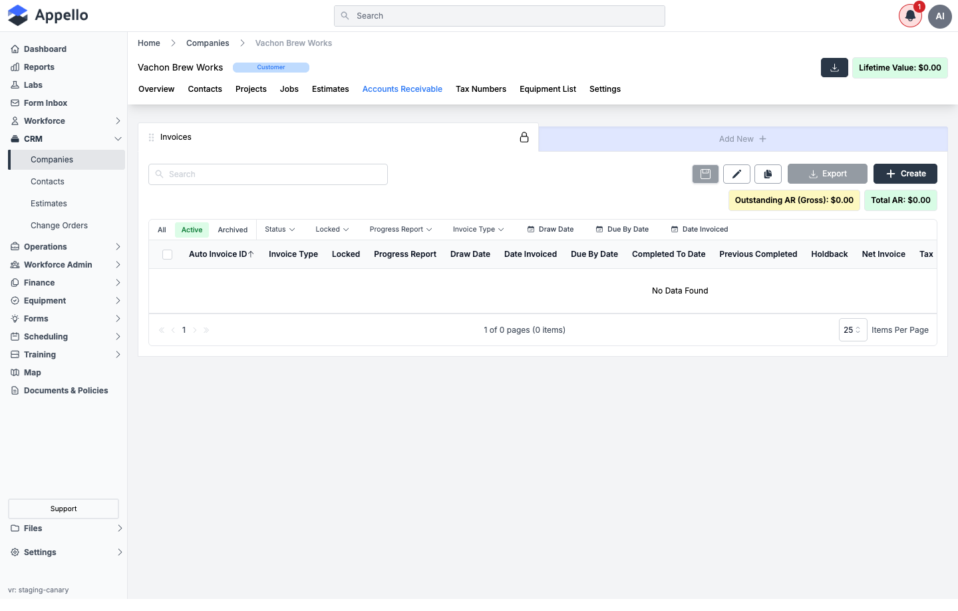Viewport: 958px width, 611px height.
Task: Click the Export button
Action: (x=828, y=174)
